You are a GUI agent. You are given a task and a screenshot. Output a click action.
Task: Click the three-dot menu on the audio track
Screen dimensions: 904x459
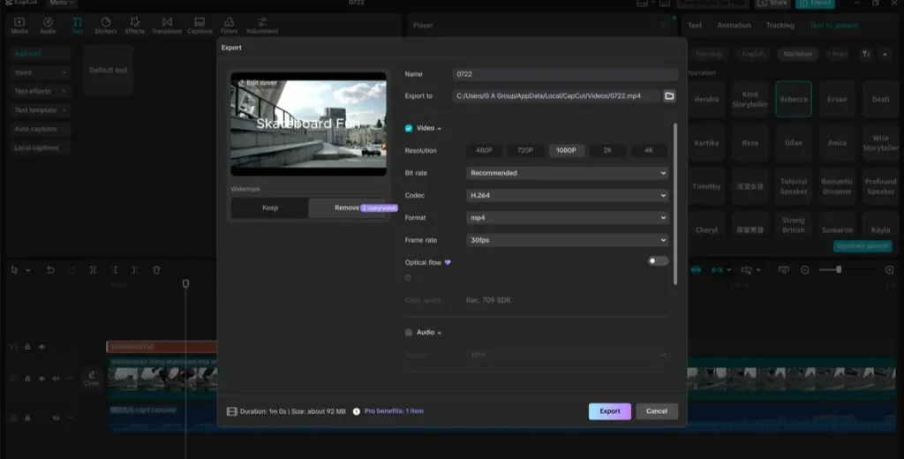(x=70, y=418)
